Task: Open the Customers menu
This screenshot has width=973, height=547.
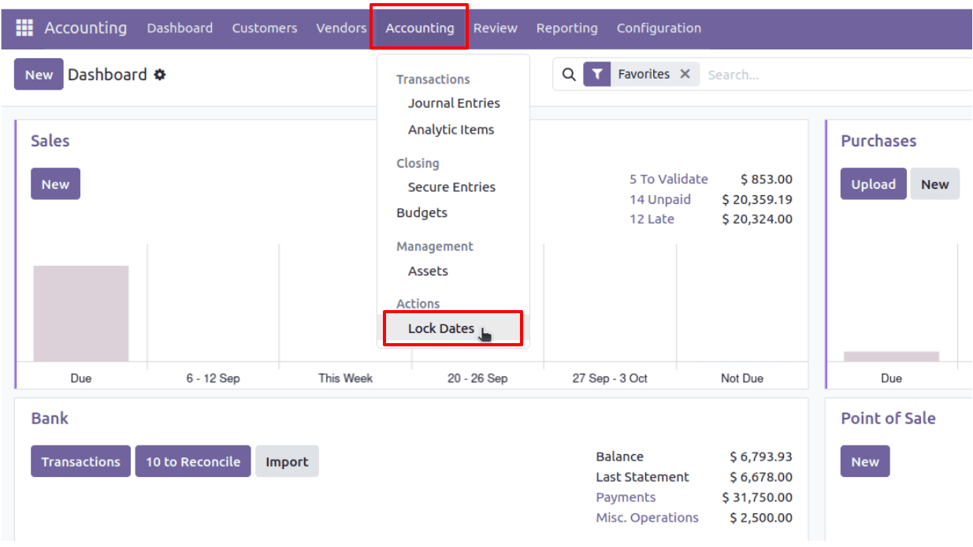Action: 265,28
